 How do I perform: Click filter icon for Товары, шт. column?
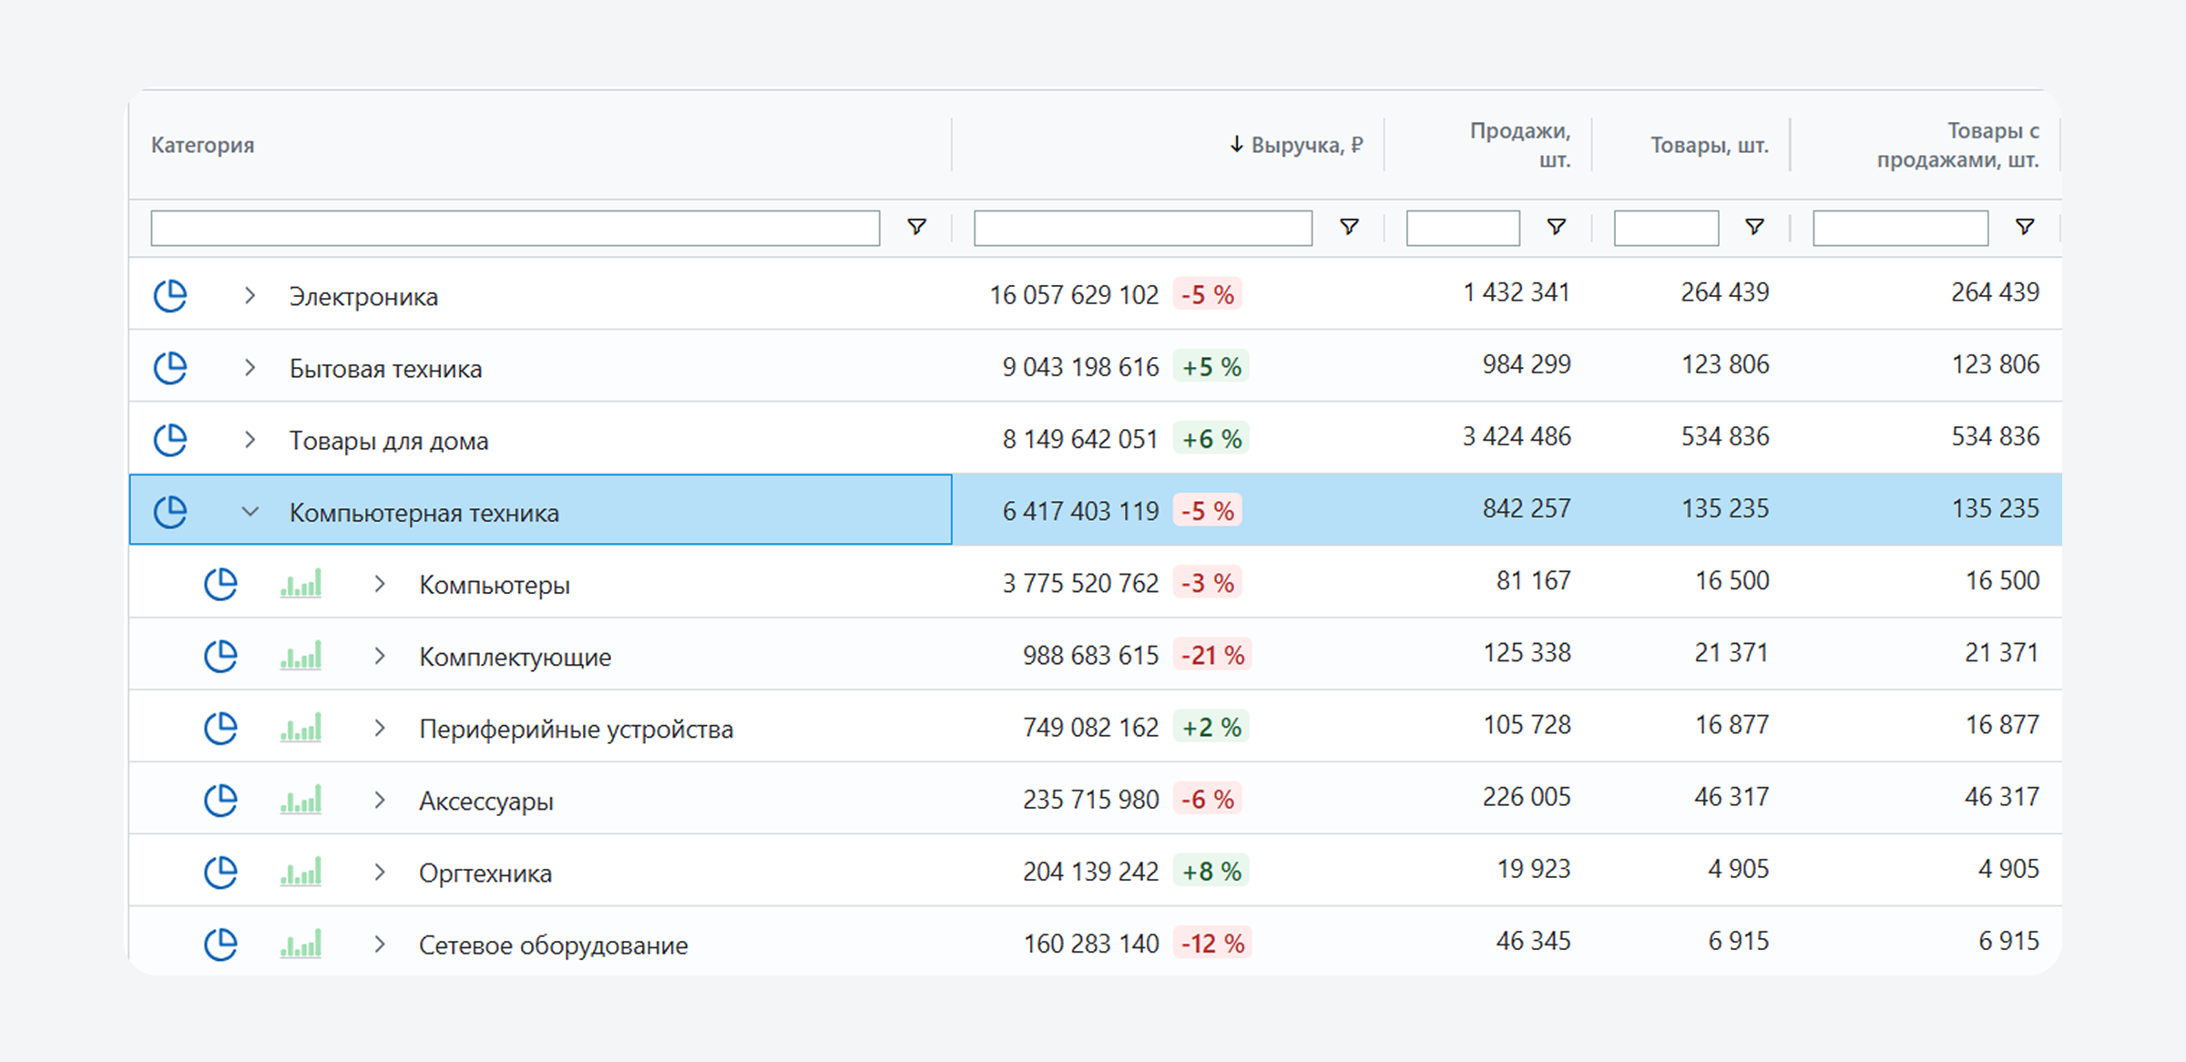(1754, 227)
